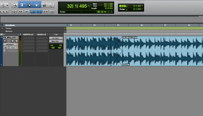203x116 pixels.
Task: Click the track height zoom icon
Action: click(3, 5)
